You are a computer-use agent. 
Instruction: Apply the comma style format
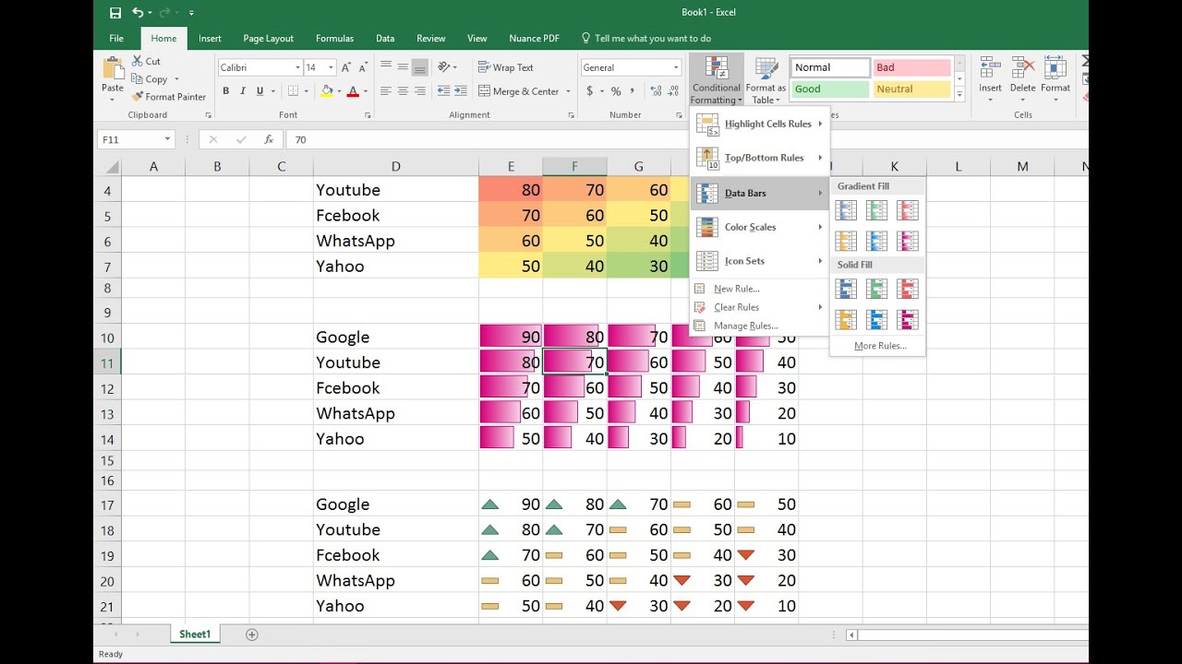coord(633,91)
